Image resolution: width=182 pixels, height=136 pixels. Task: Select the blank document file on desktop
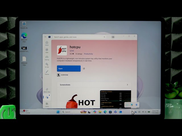(x=24, y=61)
